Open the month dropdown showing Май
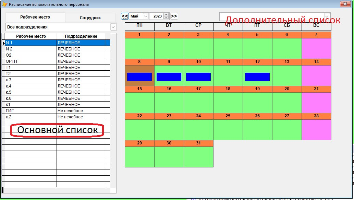Image resolution: width=354 pixels, height=200 pixels. [146, 16]
